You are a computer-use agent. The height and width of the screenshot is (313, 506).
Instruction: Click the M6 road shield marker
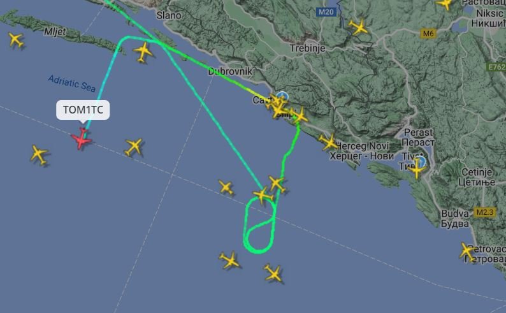tap(428, 33)
